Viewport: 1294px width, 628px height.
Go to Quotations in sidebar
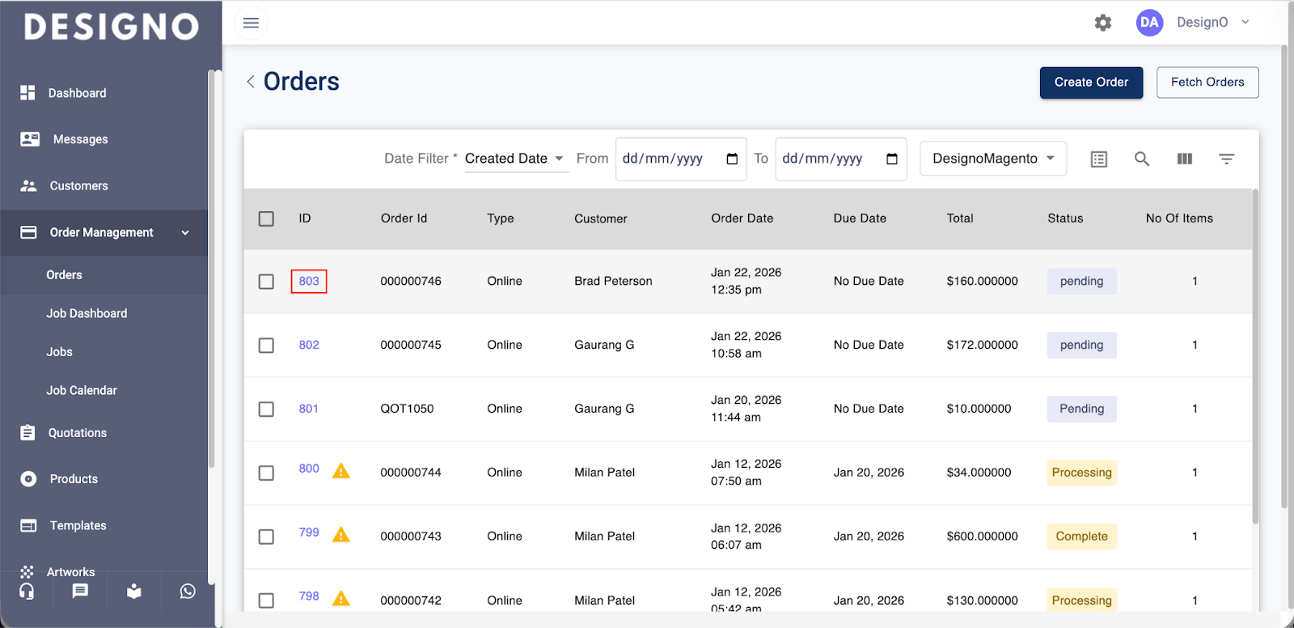coord(78,433)
